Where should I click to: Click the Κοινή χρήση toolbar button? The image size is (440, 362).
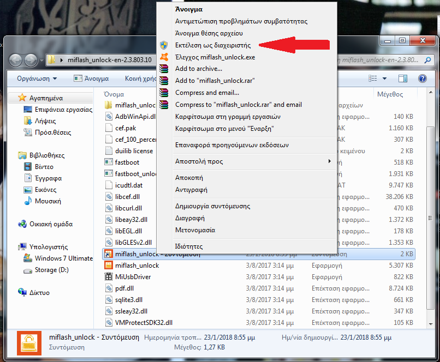[x=140, y=79]
